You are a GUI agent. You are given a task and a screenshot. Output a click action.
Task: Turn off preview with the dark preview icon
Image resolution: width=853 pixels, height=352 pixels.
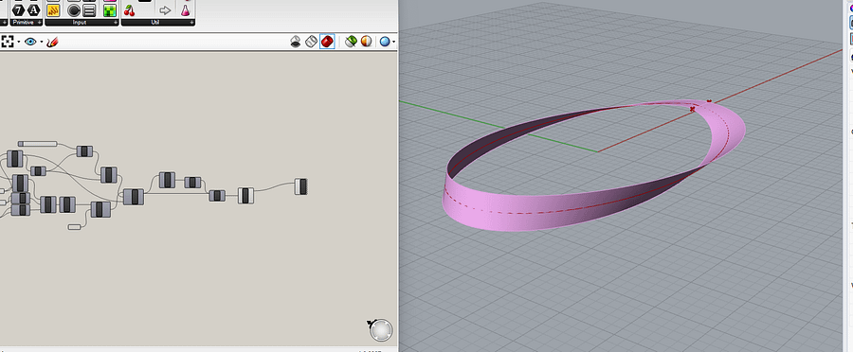coord(296,42)
